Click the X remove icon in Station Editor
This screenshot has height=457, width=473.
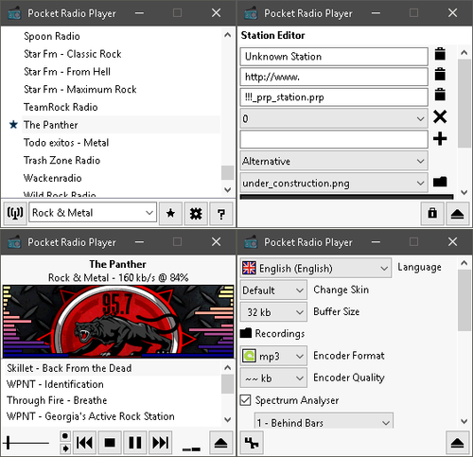(x=440, y=117)
